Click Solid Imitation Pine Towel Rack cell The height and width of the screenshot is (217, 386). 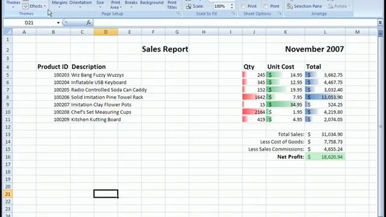point(107,97)
